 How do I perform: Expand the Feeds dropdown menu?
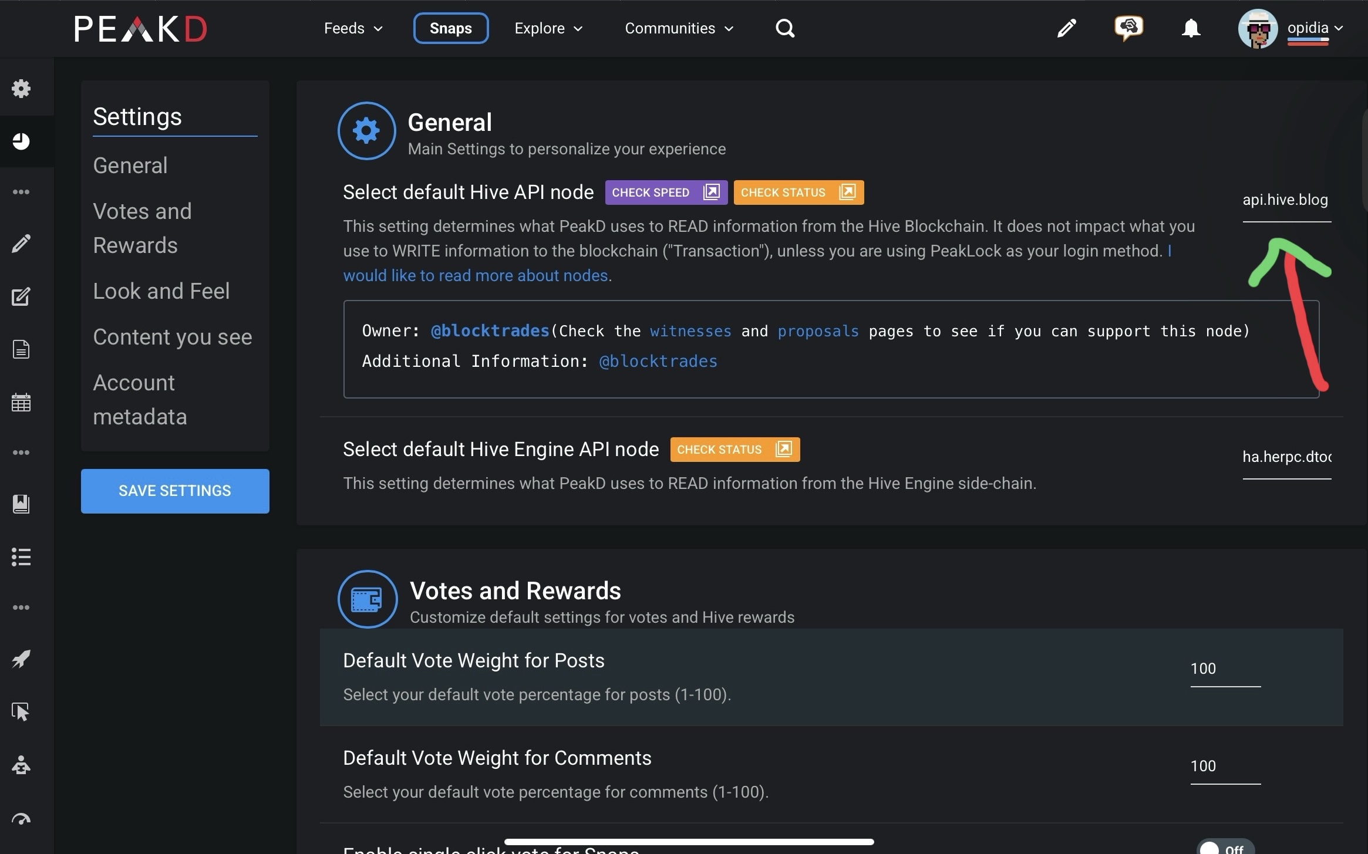click(x=353, y=28)
